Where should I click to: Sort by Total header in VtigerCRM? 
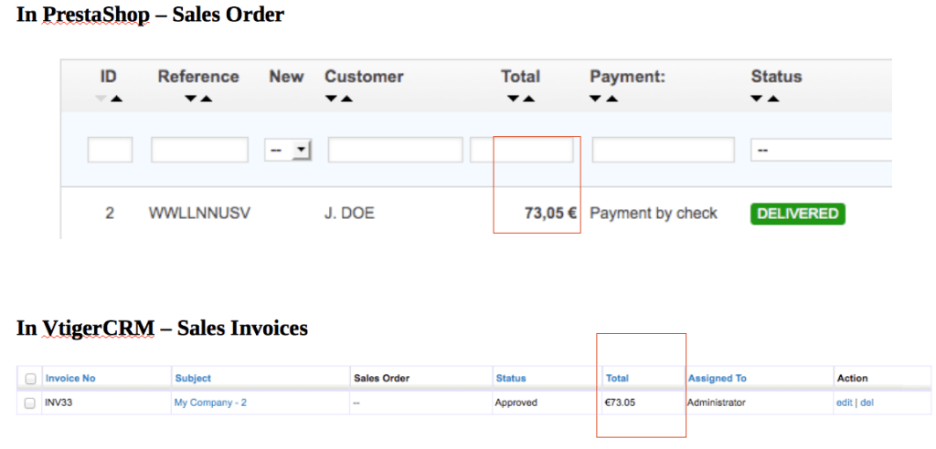click(x=617, y=378)
